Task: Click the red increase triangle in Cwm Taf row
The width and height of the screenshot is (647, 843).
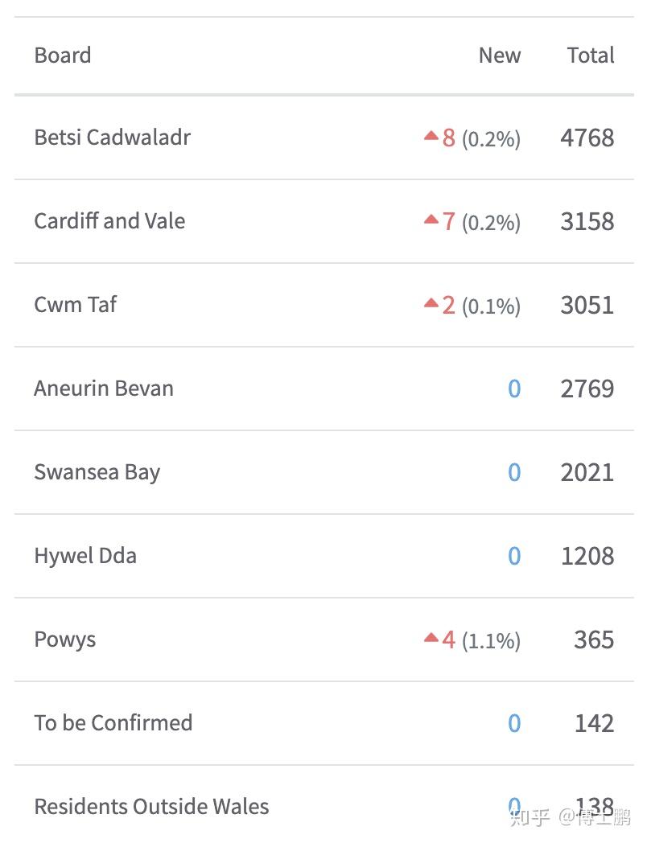Action: (431, 302)
